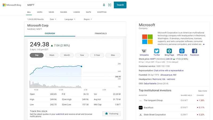213x120 pixels.
Task: Switch to the MAPS tab
Action: click(88, 12)
